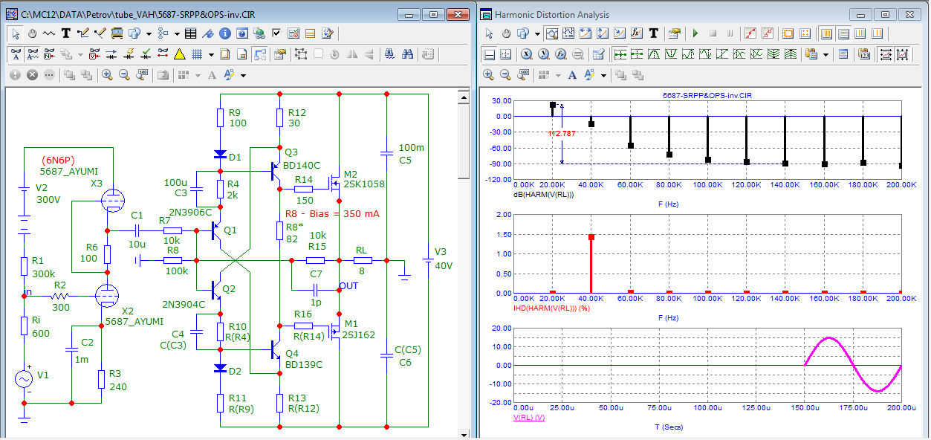Screen dimensions: 931x440
Task: Select the Text tool in schematic toolbar
Action: click(65, 33)
